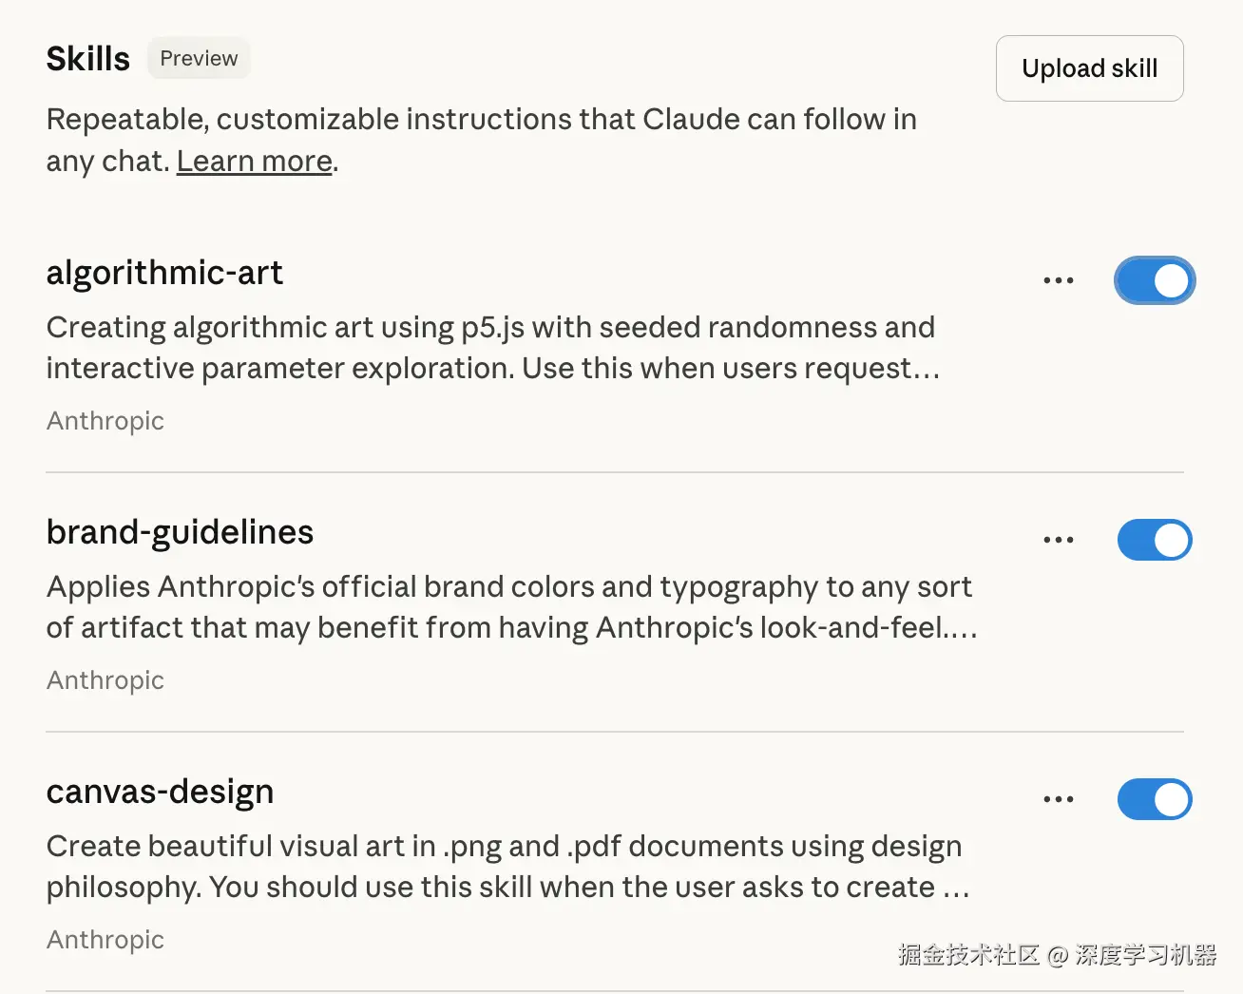The height and width of the screenshot is (994, 1243).
Task: Turn off the brand-guidelines skill toggle
Action: [x=1154, y=540]
